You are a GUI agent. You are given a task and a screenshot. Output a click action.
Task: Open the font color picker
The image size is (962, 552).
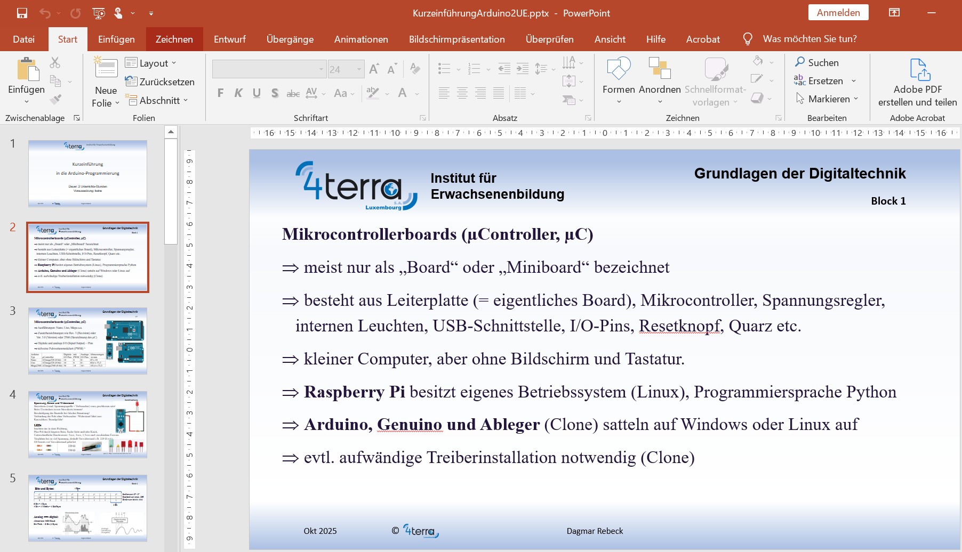click(417, 94)
